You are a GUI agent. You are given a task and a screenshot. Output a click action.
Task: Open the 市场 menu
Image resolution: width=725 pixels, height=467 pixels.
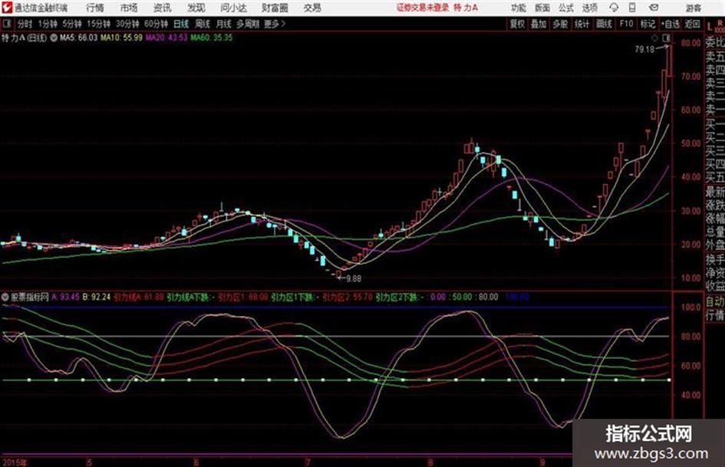[129, 8]
